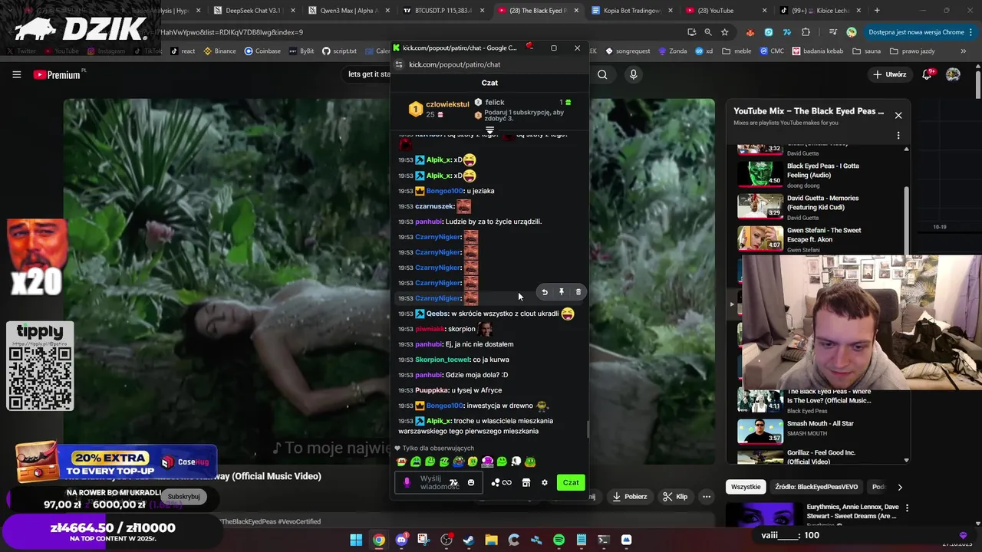Open the emoji picker in chat input
The height and width of the screenshot is (552, 982).
tap(471, 482)
